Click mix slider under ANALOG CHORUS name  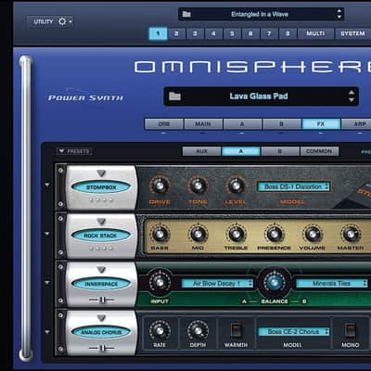(101, 348)
